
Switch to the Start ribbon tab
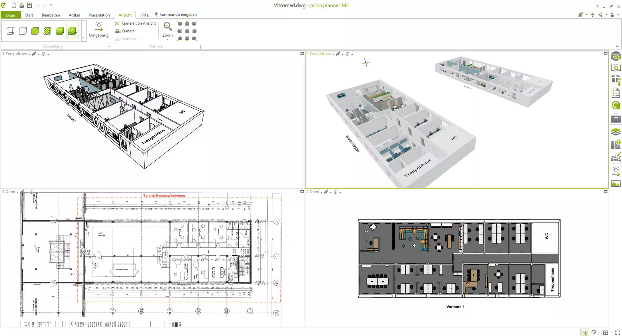[29, 15]
